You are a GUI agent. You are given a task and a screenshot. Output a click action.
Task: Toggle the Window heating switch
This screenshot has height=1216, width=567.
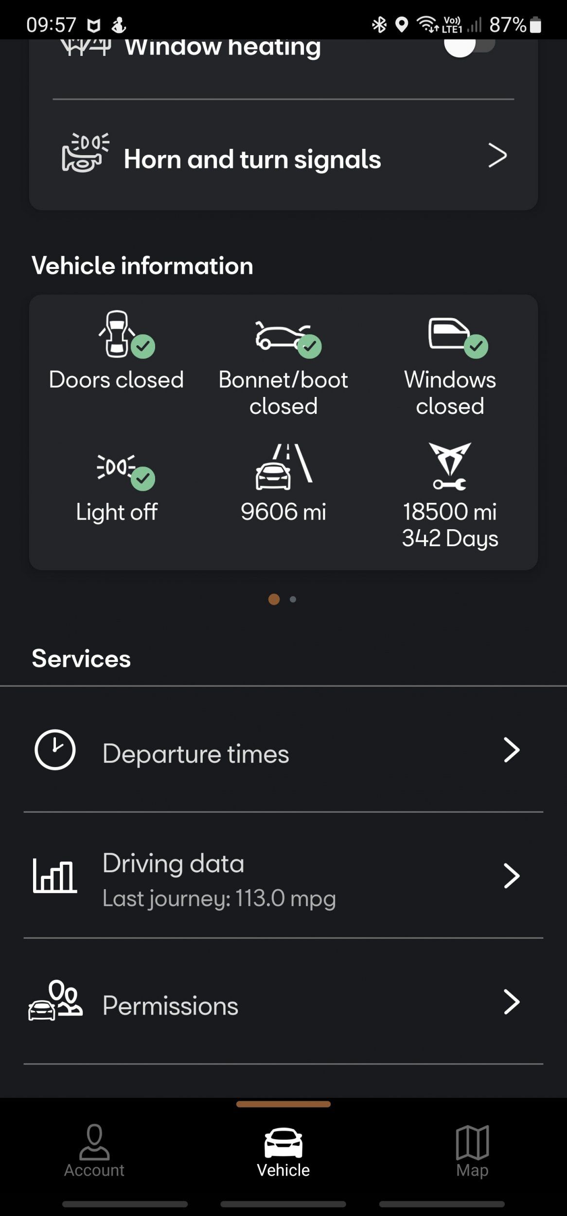[469, 45]
